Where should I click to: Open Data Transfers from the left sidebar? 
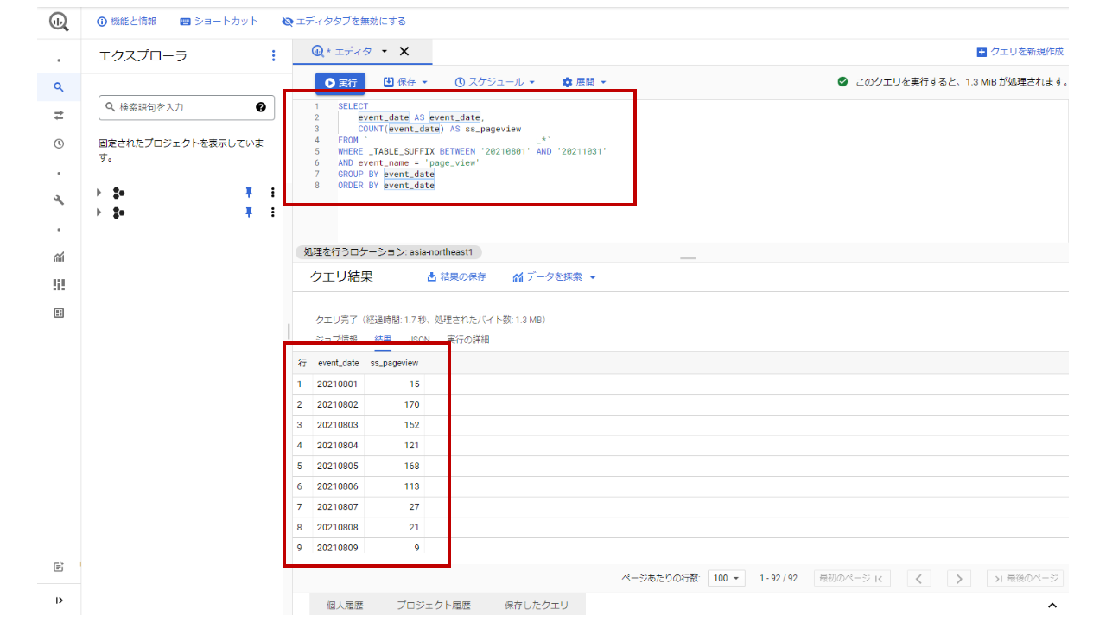(59, 115)
